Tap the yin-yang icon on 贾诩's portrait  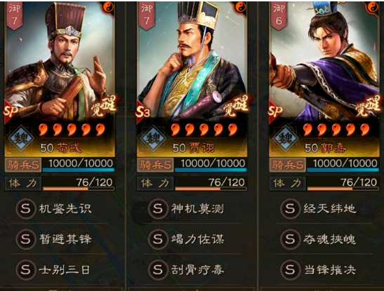[240, 8]
